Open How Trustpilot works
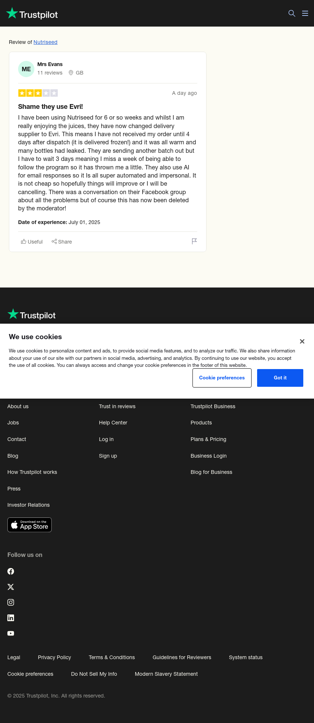This screenshot has height=723, width=314. [x=32, y=472]
